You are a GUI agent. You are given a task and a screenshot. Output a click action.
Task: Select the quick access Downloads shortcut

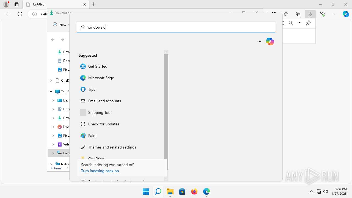pos(63,52)
